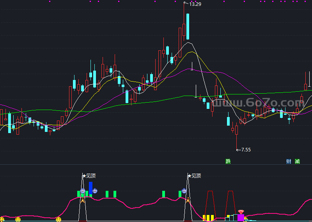The height and width of the screenshot is (222, 312).
Task: Click the red diamond icon above purple bar
Action: pyautogui.click(x=241, y=211)
